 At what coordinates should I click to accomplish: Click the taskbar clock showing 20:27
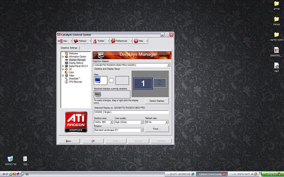click(x=5, y=174)
